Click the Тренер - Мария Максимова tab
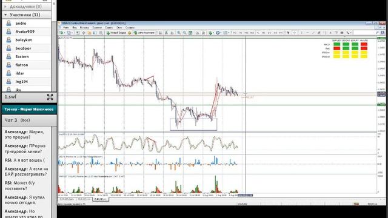Image resolution: width=388 pixels, height=218 pixels. 29,109
